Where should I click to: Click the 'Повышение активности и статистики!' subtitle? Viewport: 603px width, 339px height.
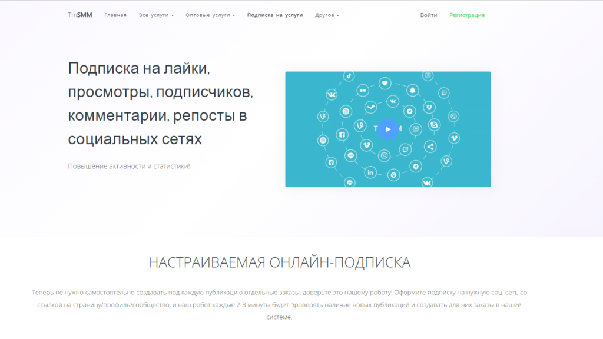pyautogui.click(x=129, y=166)
